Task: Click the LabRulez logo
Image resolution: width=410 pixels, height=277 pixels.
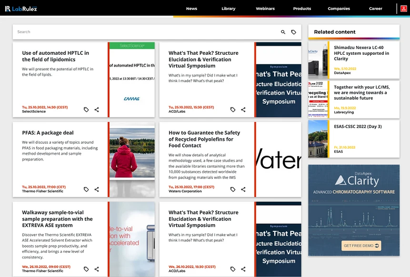Action: (x=21, y=9)
